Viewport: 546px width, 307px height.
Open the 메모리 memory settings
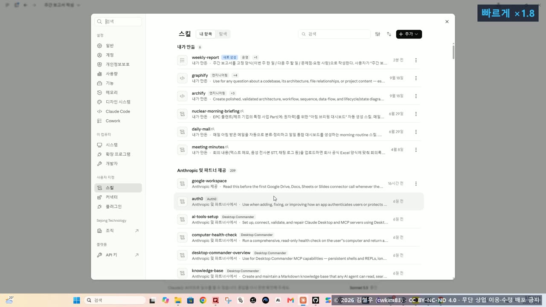tap(118, 93)
